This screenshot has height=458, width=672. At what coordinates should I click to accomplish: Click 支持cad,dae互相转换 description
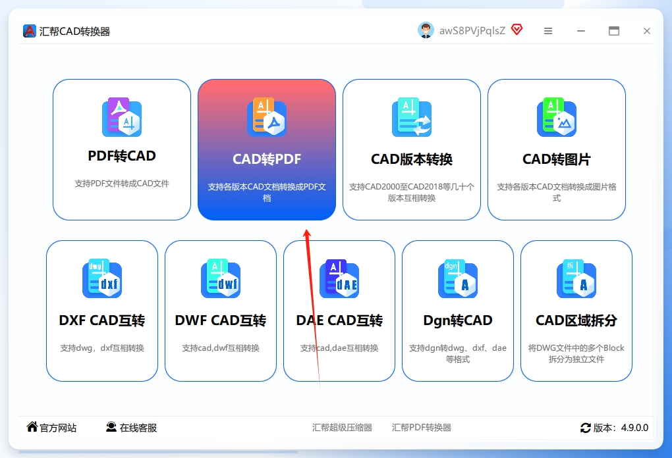coord(339,348)
